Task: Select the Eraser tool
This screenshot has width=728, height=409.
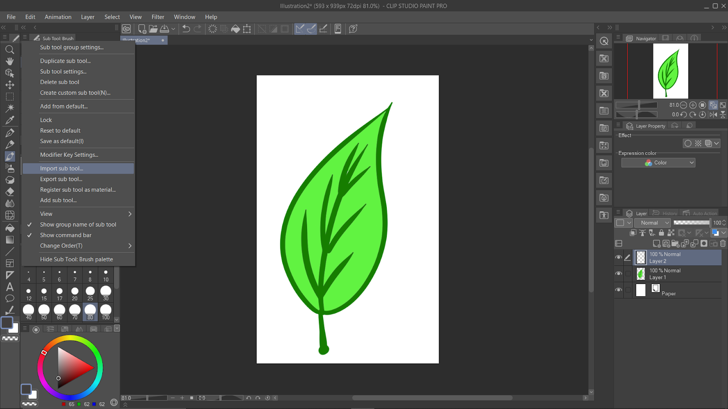Action: [x=10, y=192]
